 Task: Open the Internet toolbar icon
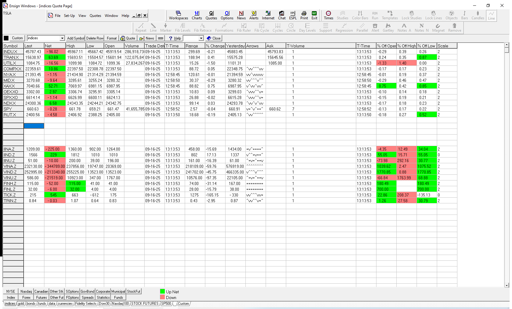(268, 15)
